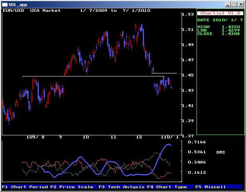The height and width of the screenshot is (192, 246).
Task: Open the F5 Miscell menu
Action: [x=211, y=187]
